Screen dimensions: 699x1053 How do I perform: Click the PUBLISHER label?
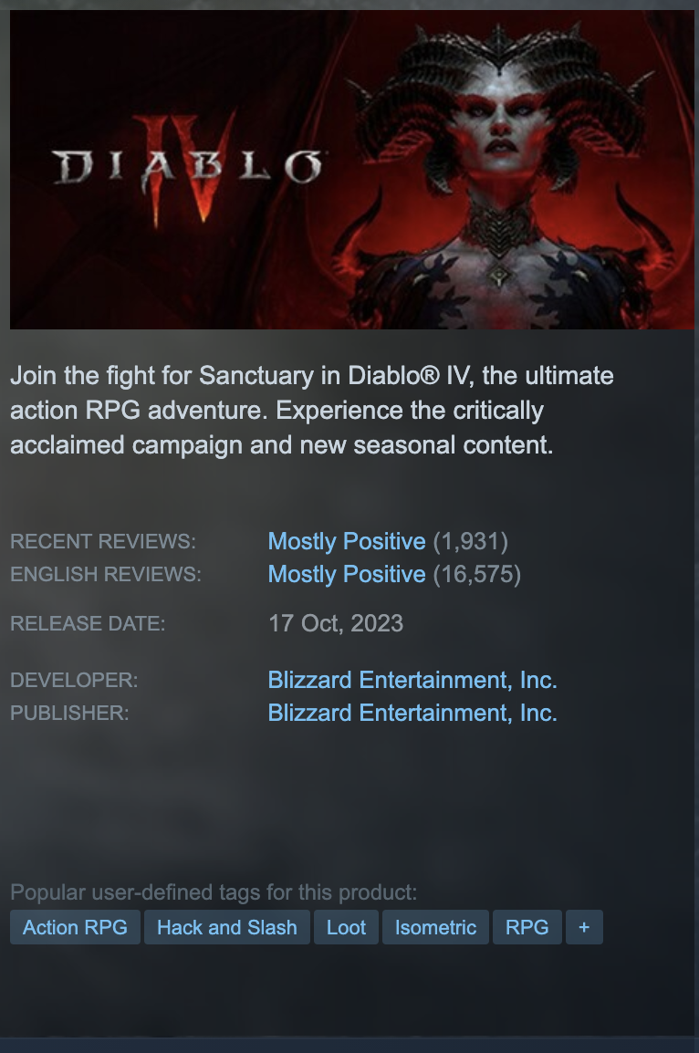(x=69, y=713)
